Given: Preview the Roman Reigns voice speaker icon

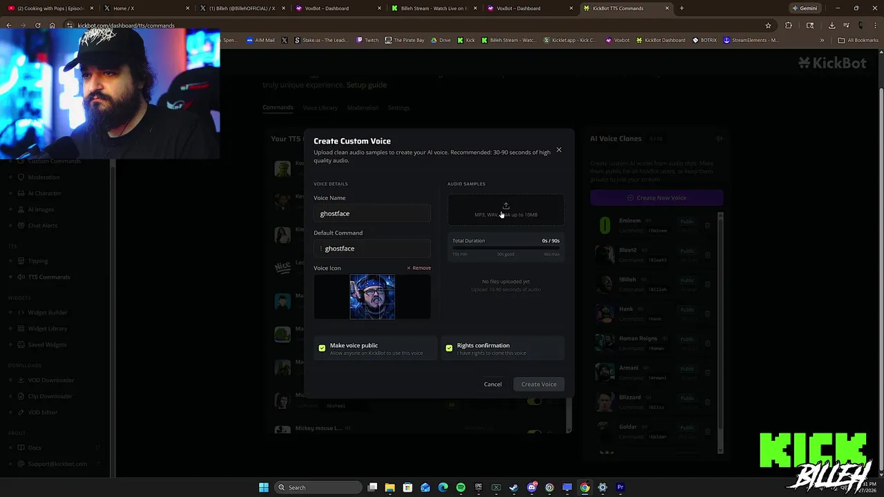Looking at the screenshot, I should (x=664, y=339).
